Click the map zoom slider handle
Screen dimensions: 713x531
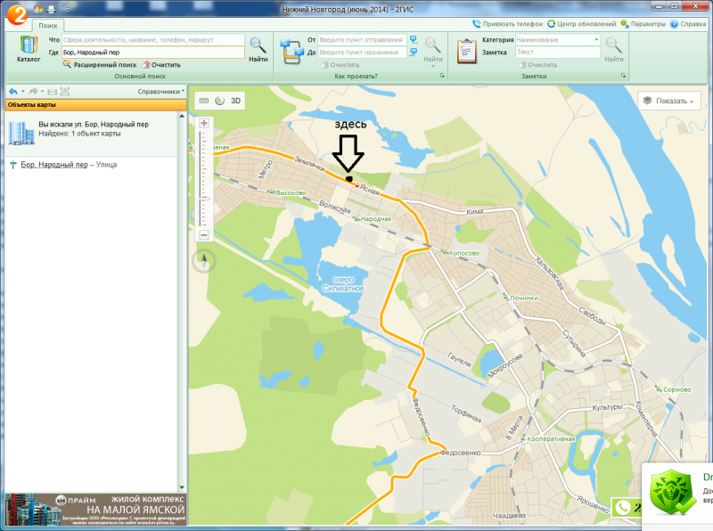tap(204, 198)
